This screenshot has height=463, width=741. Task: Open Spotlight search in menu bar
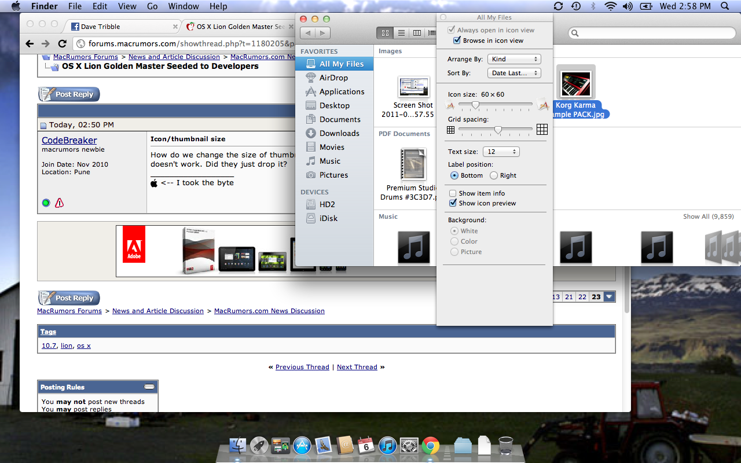tap(725, 6)
